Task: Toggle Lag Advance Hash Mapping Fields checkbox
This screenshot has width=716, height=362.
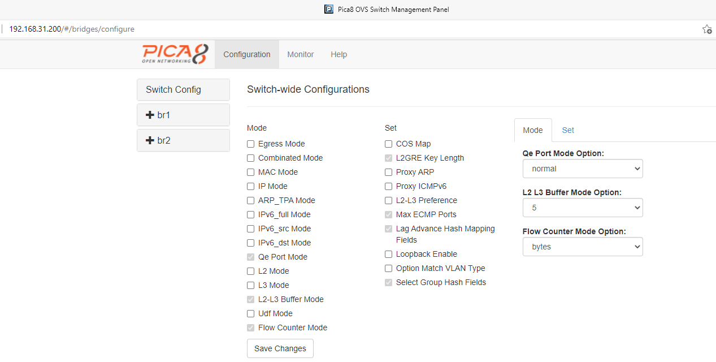Action: [389, 229]
